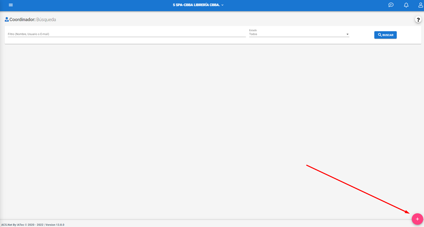Open the help question mark

click(418, 20)
